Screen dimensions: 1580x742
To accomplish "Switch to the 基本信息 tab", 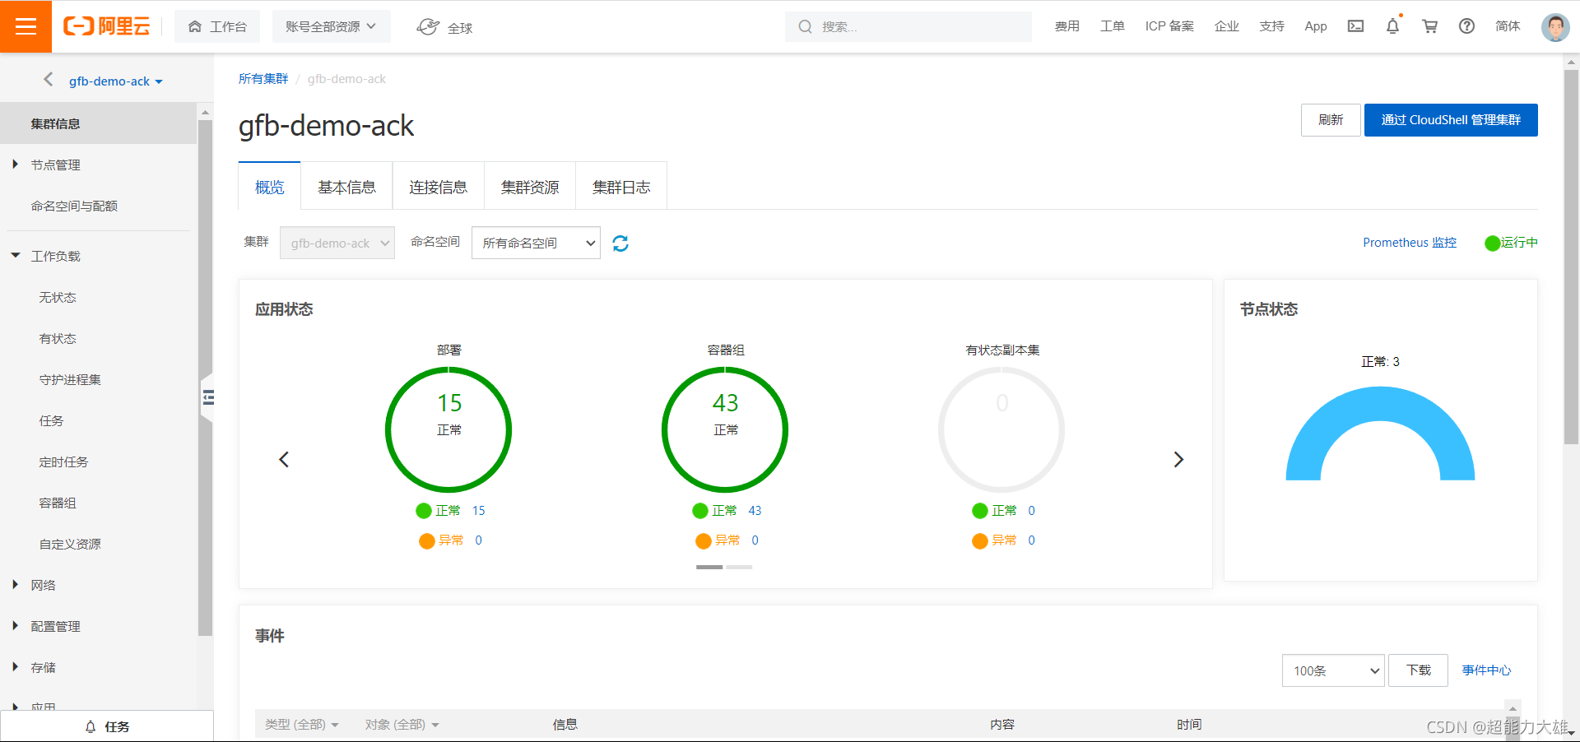I will coord(346,187).
